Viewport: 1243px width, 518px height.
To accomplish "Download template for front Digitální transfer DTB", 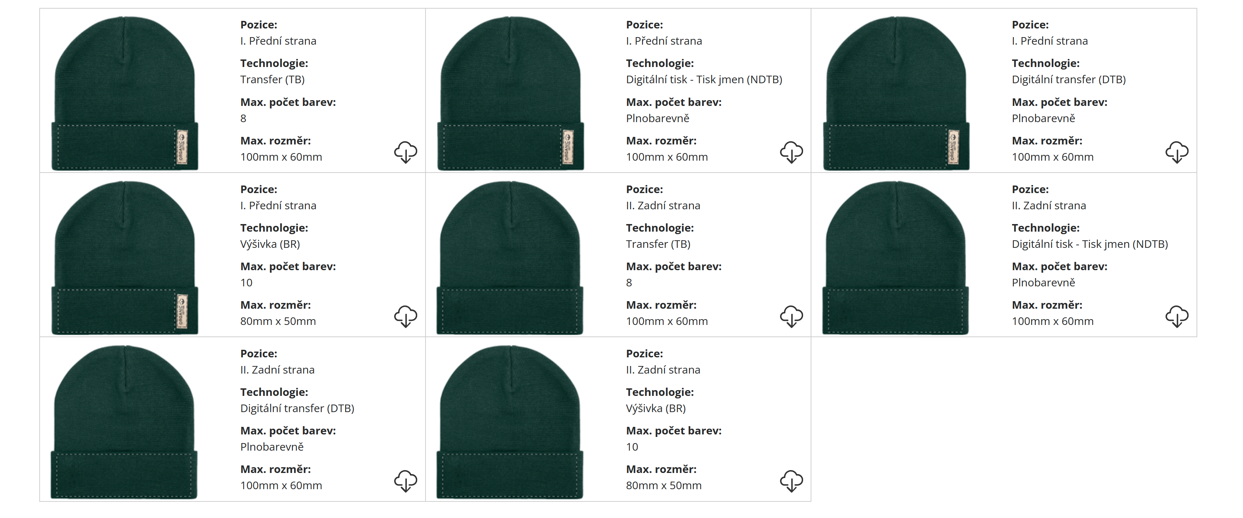I will [x=1177, y=152].
